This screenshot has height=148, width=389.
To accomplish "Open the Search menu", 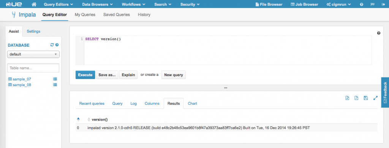I will (163, 4).
